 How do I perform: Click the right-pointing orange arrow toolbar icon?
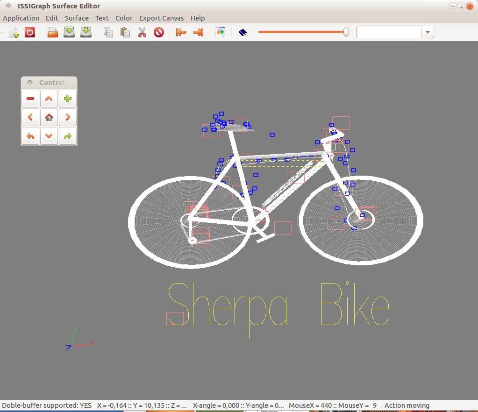(198, 32)
